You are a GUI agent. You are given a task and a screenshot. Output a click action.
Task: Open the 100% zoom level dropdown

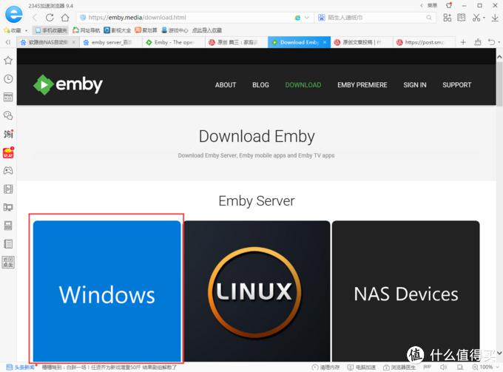point(485,367)
